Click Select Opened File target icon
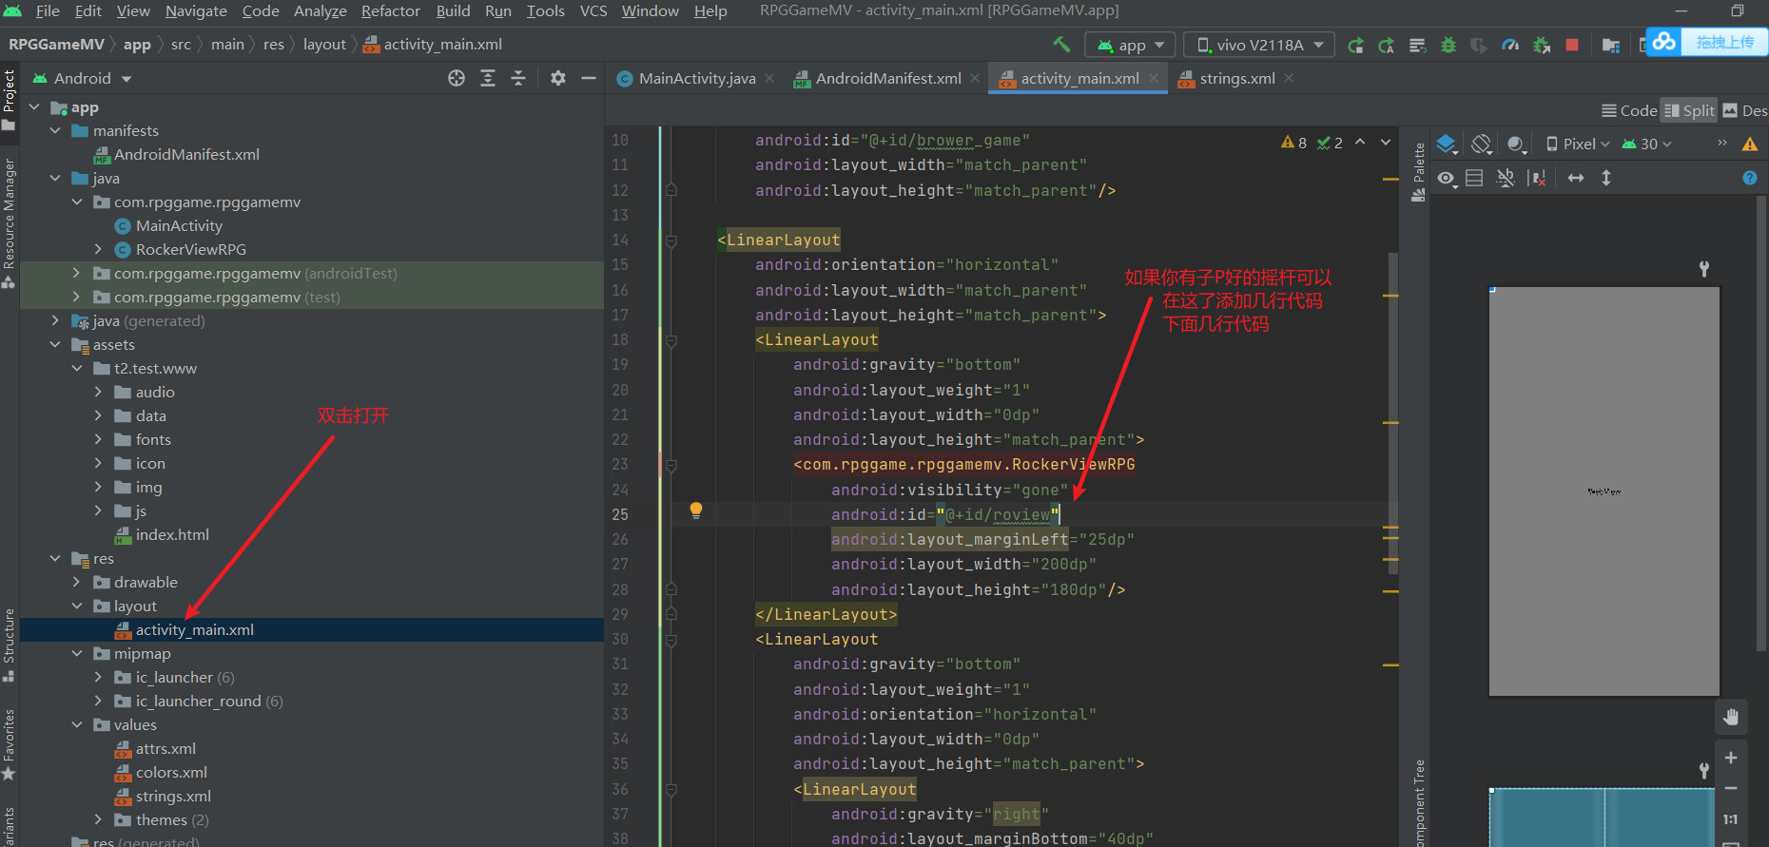 [457, 78]
